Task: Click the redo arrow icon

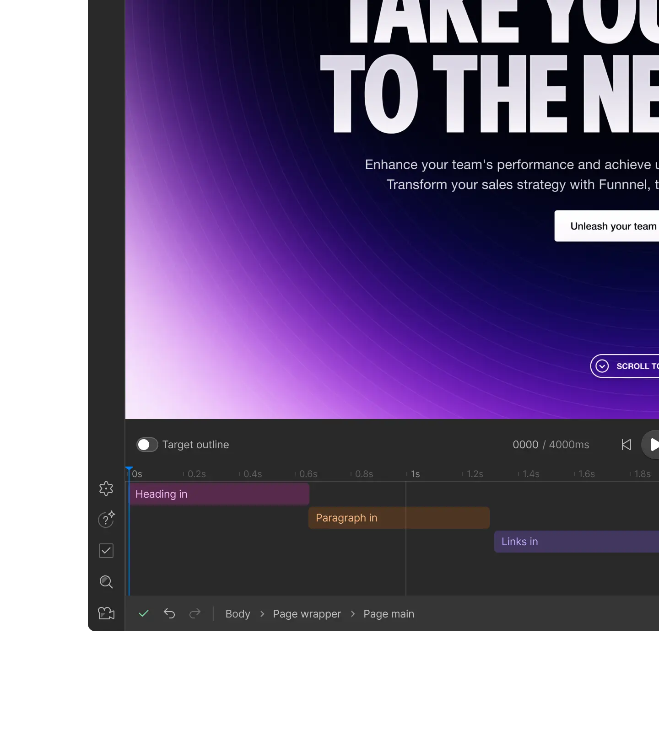Action: (195, 614)
